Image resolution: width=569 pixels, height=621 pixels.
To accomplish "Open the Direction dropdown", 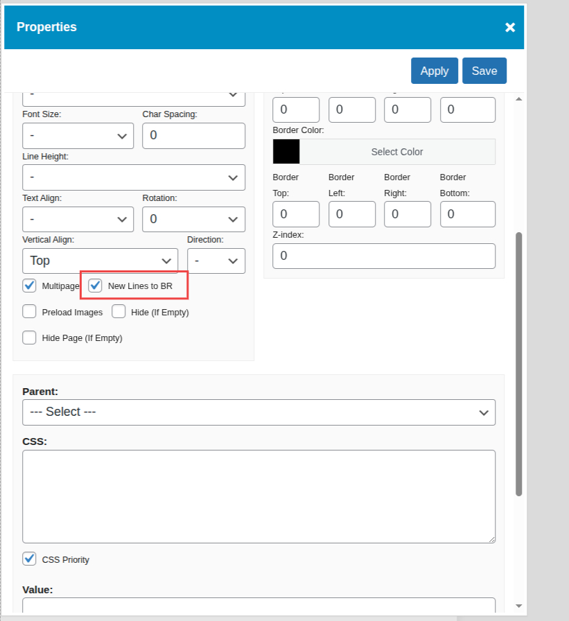I will pyautogui.click(x=216, y=261).
